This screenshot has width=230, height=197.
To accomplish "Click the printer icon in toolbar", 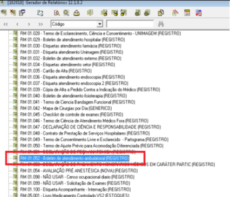I will point(77,13).
